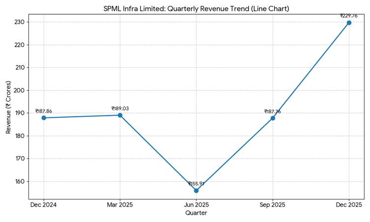The image size is (370, 222).
Task: Select the Mar 2025 data point marker
Action: (x=120, y=115)
